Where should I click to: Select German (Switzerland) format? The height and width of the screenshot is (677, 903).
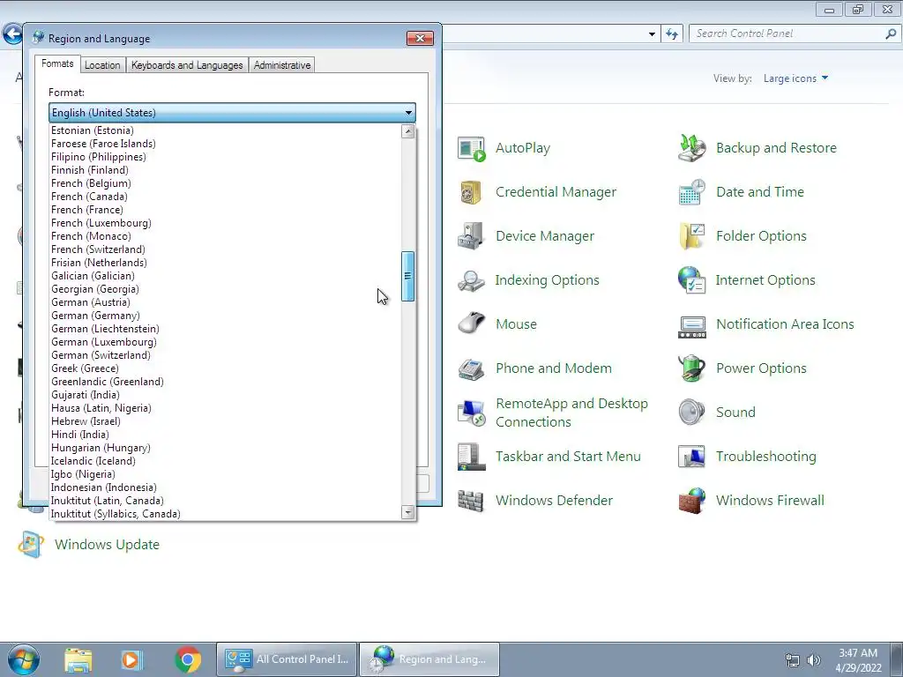[x=225, y=356]
